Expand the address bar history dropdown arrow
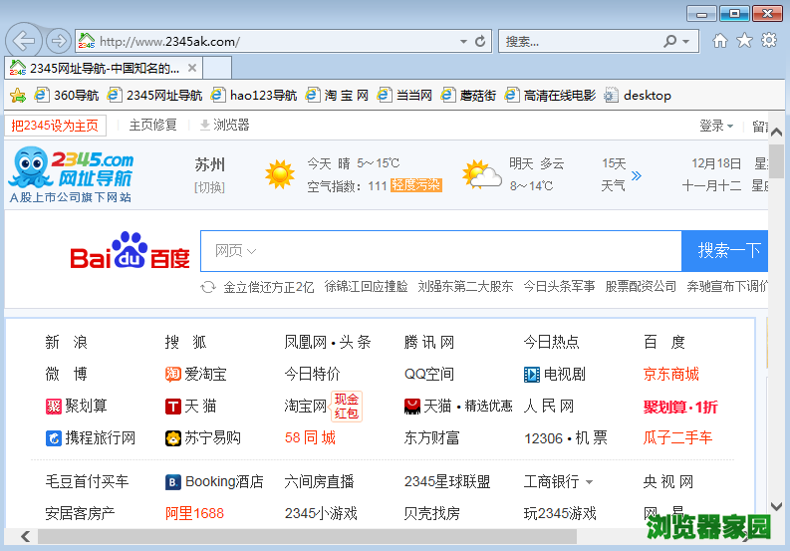 [x=463, y=42]
